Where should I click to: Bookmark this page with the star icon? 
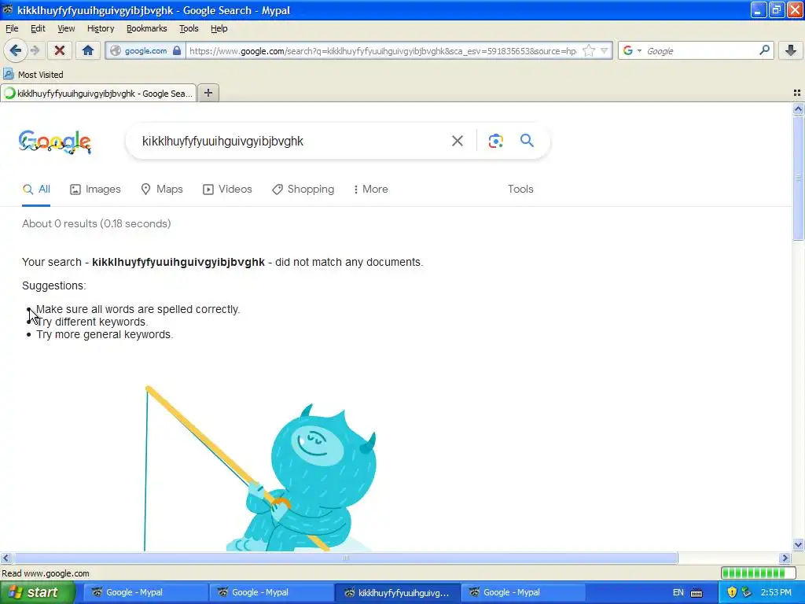589,50
